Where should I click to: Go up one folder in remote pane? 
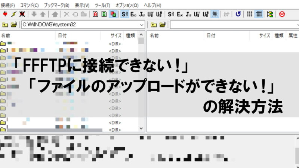pos(154,25)
